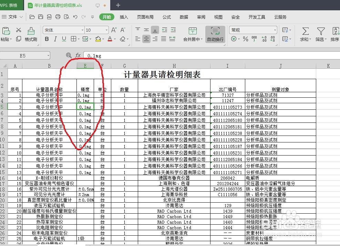340x246 pixels.
Task: Insert function using the fx icon
Action: (78, 55)
